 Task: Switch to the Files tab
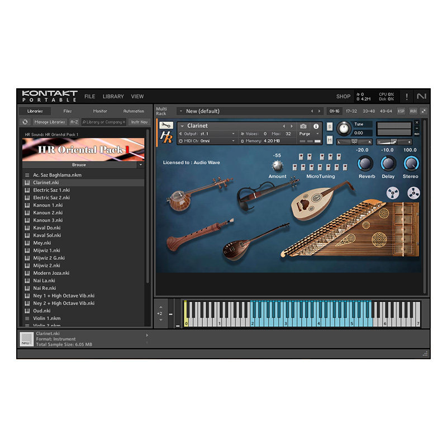(68, 111)
